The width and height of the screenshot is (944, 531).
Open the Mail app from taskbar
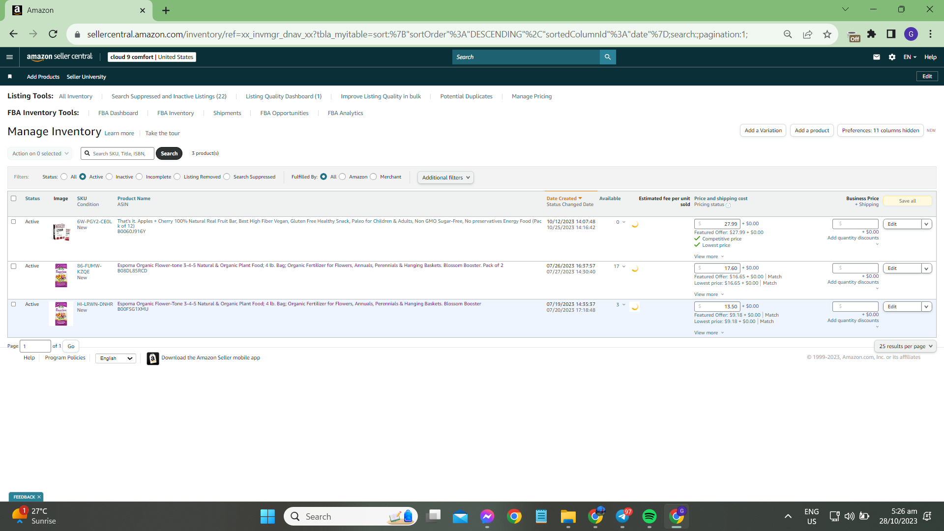click(x=460, y=516)
